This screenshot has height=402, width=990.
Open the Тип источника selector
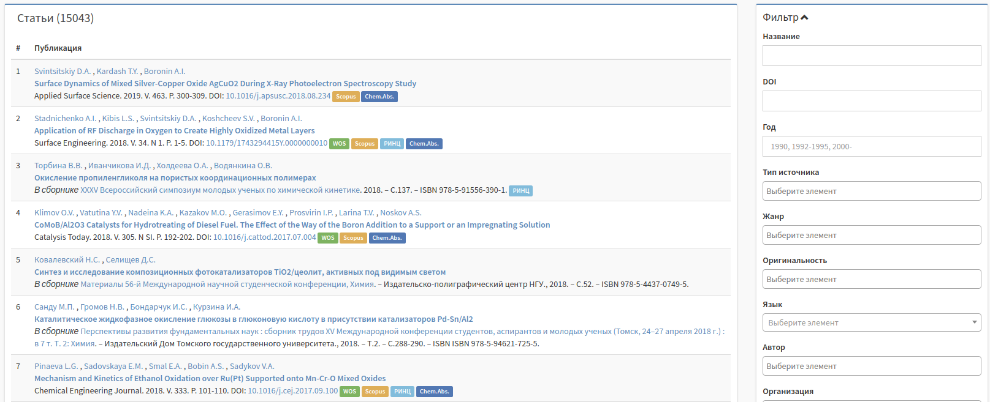point(871,191)
